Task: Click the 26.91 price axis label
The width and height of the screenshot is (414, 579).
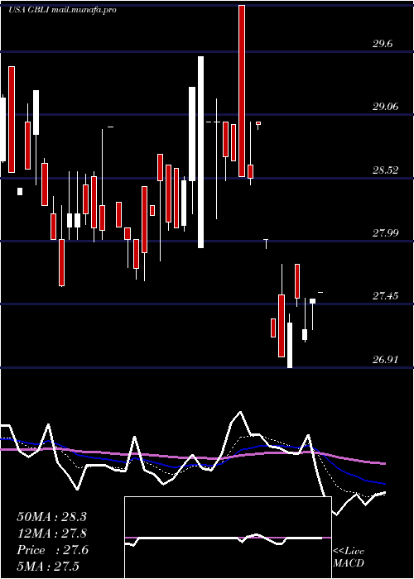Action: click(x=386, y=360)
